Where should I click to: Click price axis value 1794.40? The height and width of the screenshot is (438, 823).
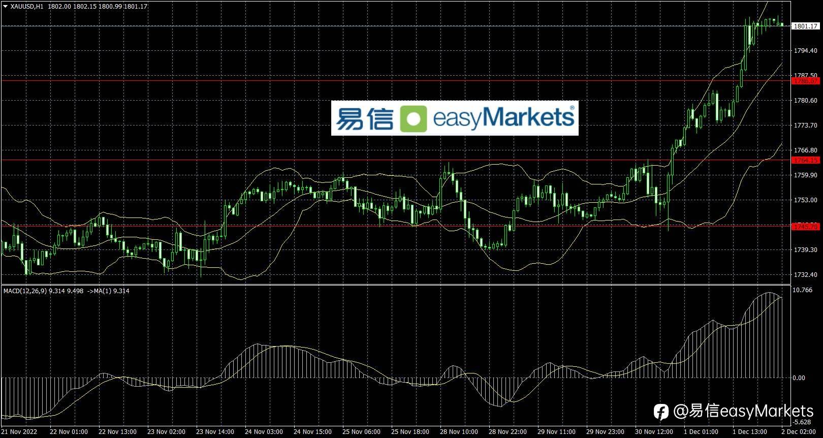coord(806,51)
